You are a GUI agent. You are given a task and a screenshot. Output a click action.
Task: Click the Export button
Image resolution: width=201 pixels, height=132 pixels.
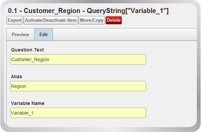tap(15, 20)
